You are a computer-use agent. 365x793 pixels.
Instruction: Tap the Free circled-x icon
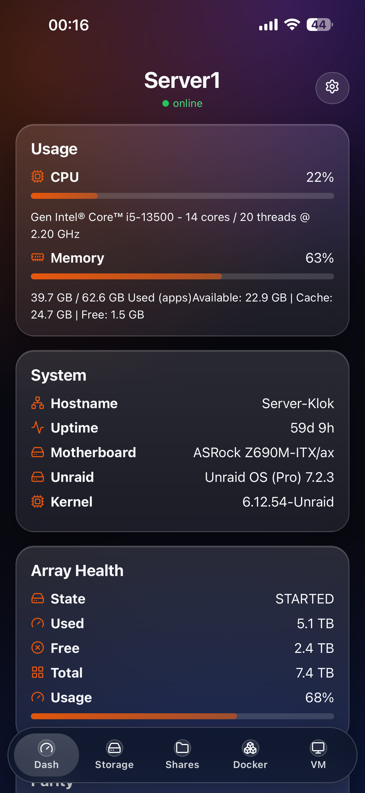pos(37,648)
